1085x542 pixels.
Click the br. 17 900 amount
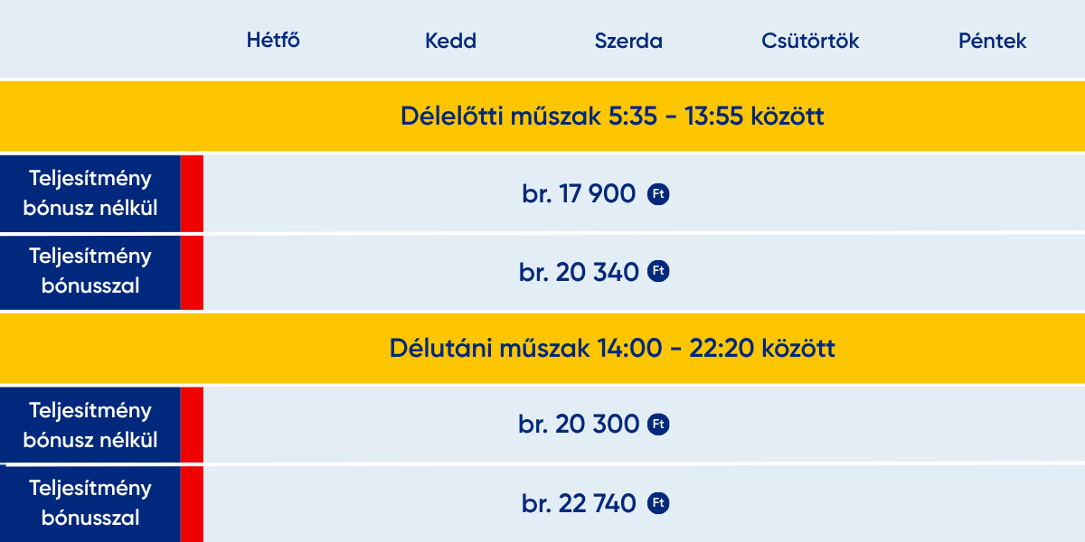(579, 193)
